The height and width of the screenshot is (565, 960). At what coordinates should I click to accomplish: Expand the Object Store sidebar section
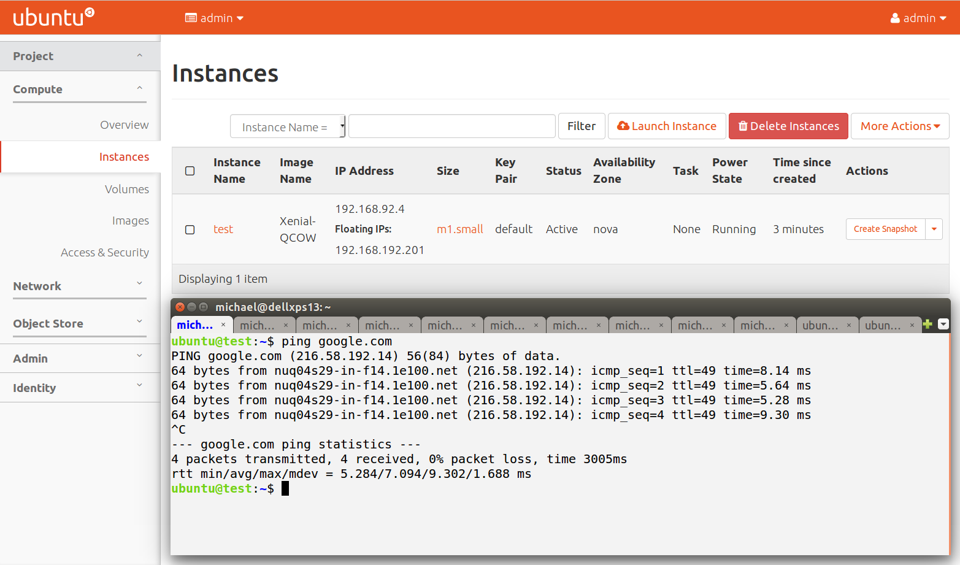[80, 323]
